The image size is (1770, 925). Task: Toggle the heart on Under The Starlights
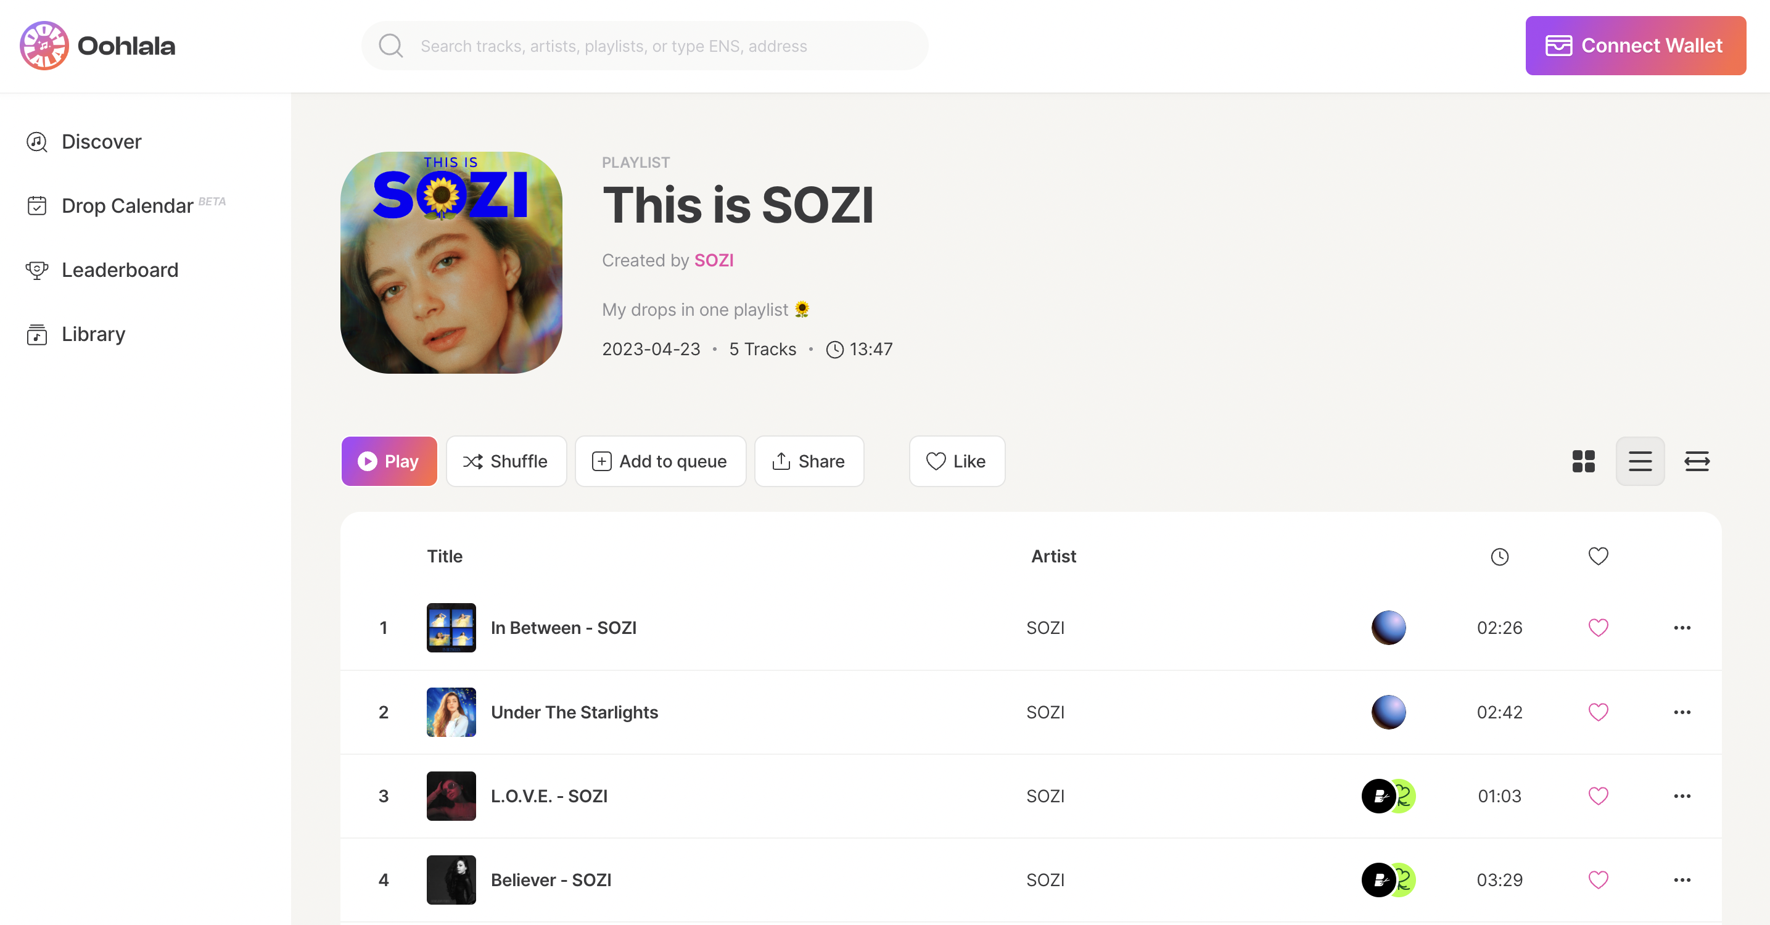(x=1598, y=712)
